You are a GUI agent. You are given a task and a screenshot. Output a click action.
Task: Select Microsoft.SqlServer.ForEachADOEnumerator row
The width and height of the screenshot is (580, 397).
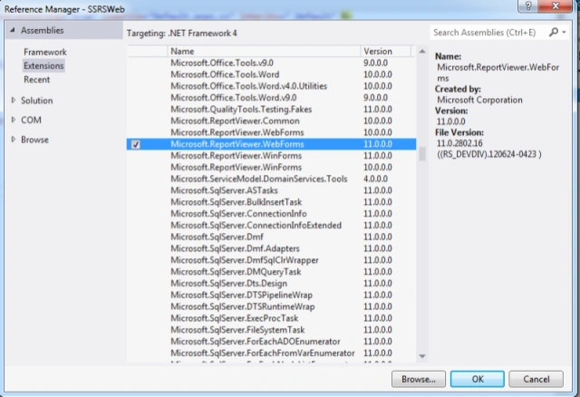tap(271, 342)
